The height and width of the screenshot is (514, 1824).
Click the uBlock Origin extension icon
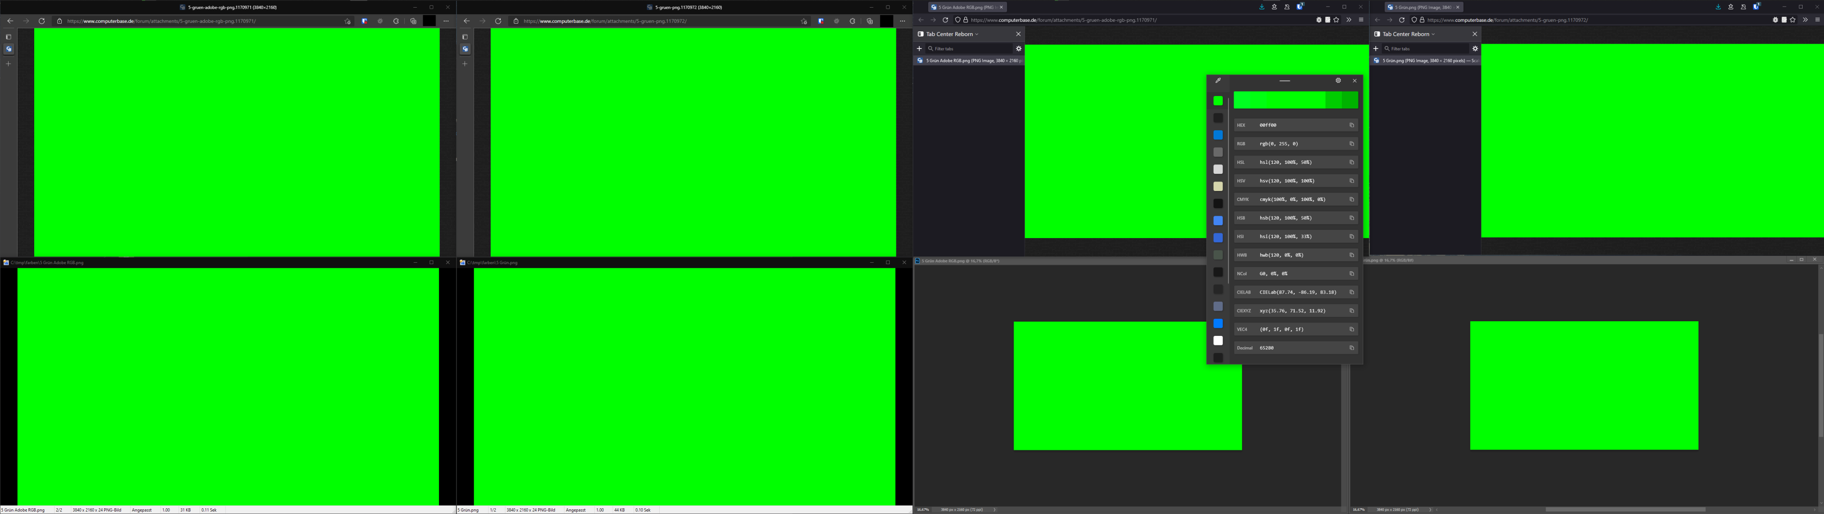(x=1300, y=7)
